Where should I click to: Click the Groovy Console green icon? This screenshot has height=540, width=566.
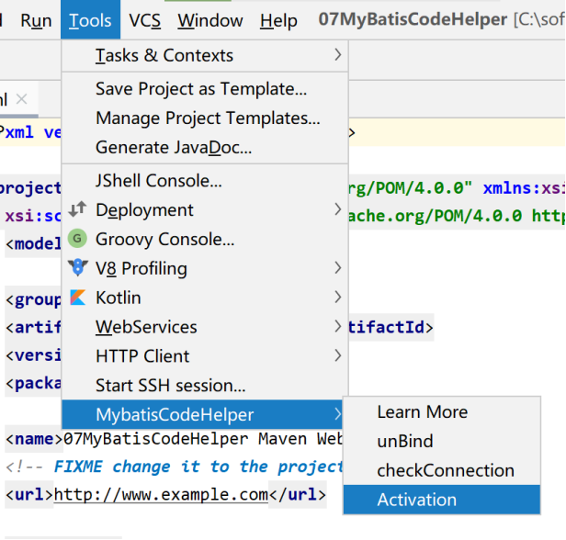point(77,239)
